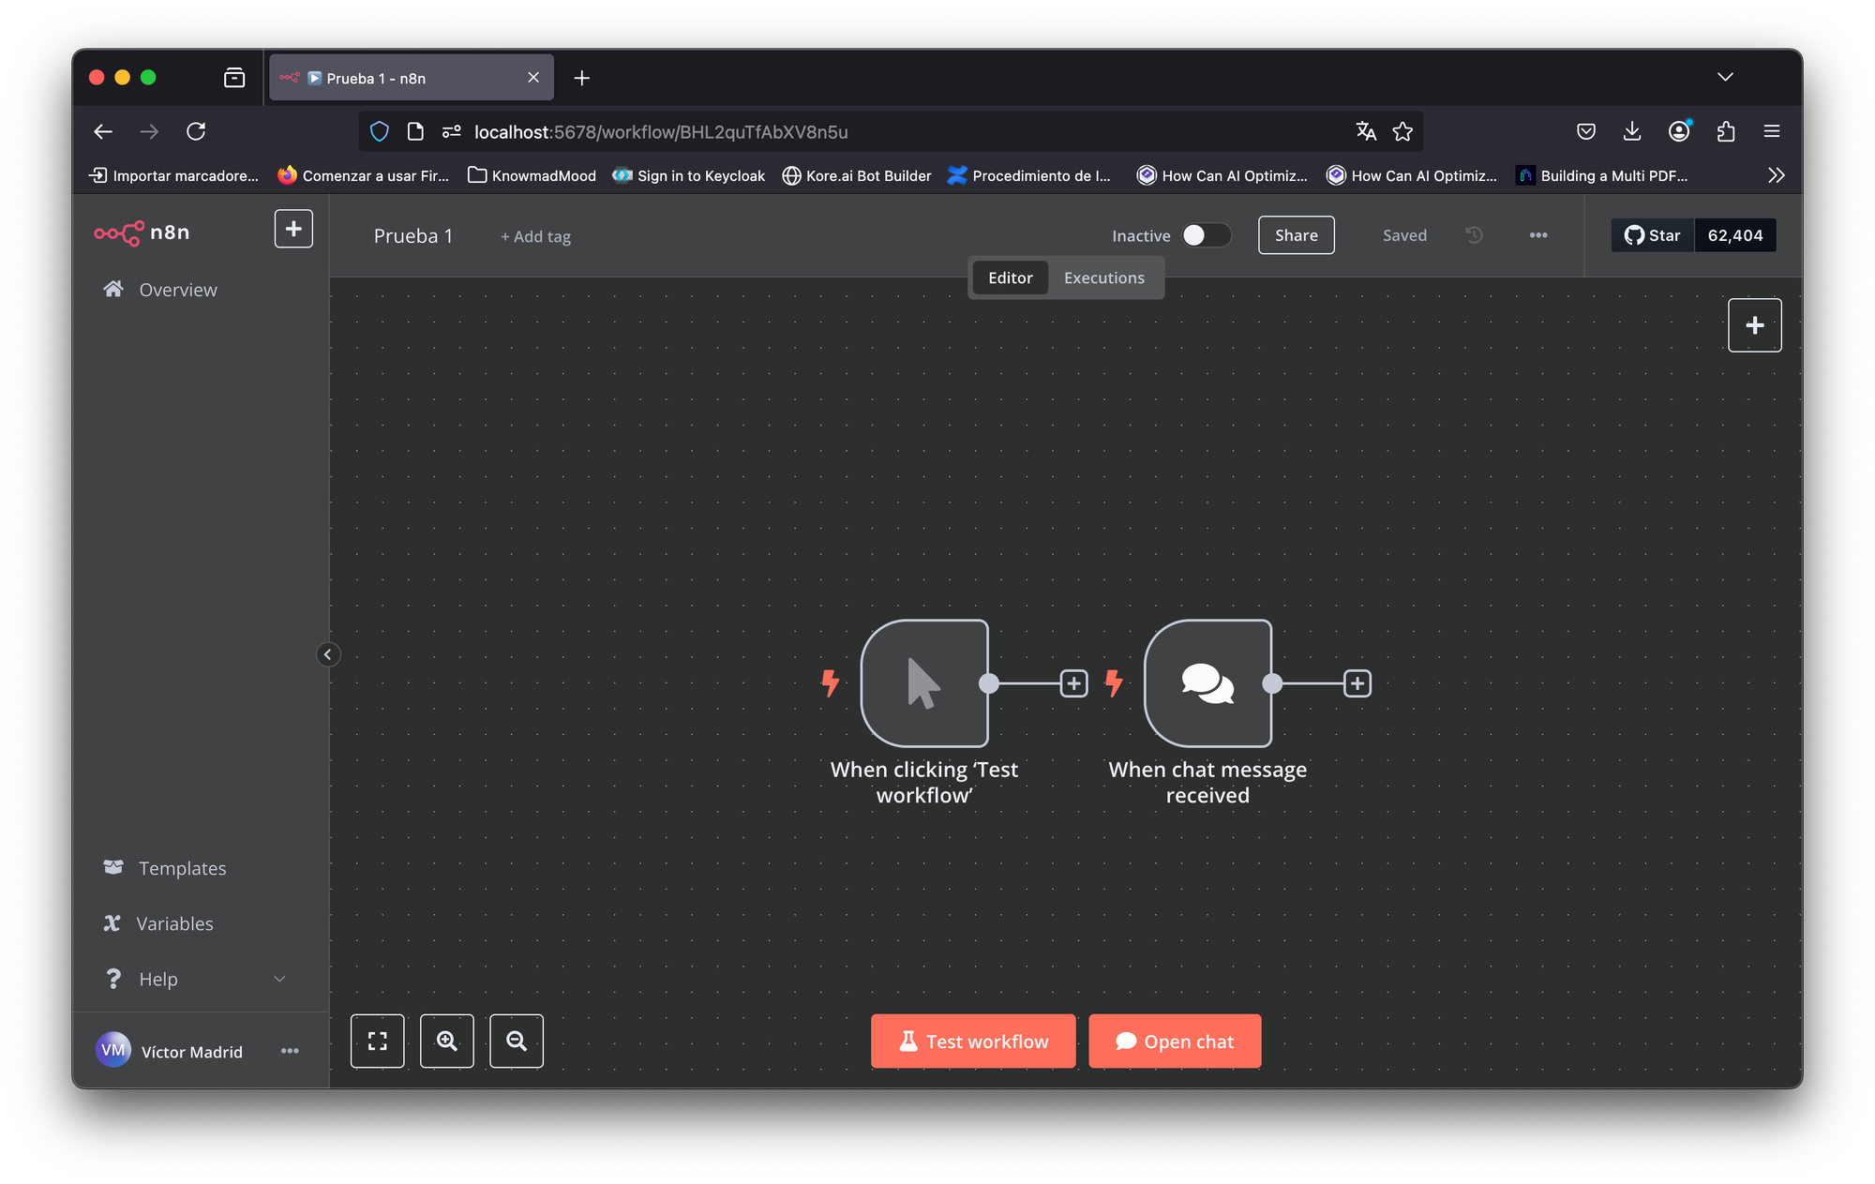Add node after chat message trigger
Screen dimensions: 1875x1184
[1357, 683]
